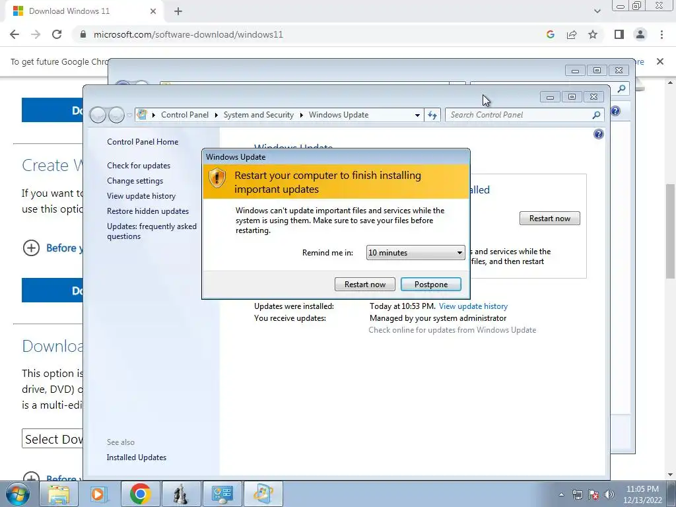Open Change settings

[135, 181]
